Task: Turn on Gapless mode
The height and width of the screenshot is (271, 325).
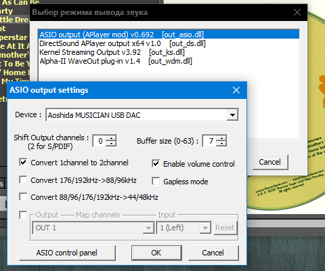Action: click(x=156, y=181)
